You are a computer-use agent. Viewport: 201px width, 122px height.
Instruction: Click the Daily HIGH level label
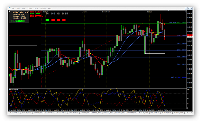[178, 23]
